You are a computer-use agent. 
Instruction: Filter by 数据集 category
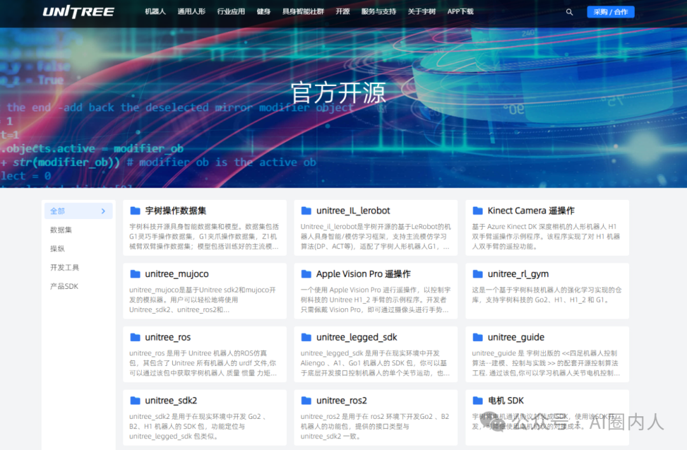pyautogui.click(x=61, y=230)
